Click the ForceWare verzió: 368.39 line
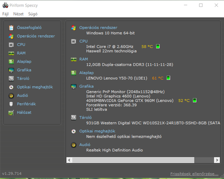Screen dimensions: 224x179 [x=112, y=105]
